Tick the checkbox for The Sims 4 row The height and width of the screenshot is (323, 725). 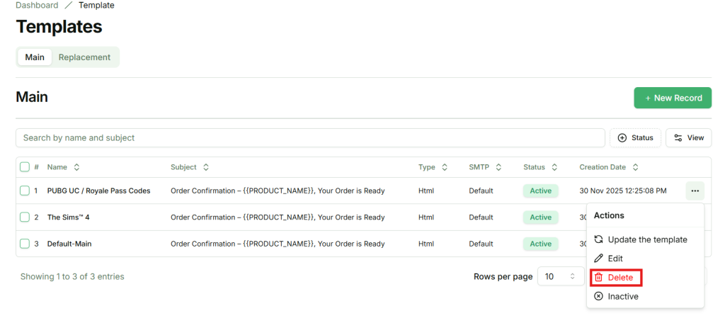pos(25,217)
